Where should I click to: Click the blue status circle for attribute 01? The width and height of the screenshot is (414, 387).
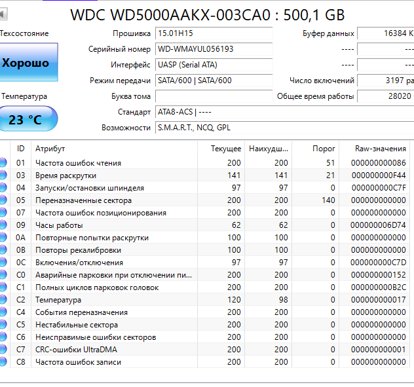pos(3,163)
